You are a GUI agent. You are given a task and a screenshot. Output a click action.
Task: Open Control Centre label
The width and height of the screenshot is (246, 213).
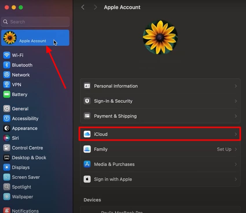[27, 148]
